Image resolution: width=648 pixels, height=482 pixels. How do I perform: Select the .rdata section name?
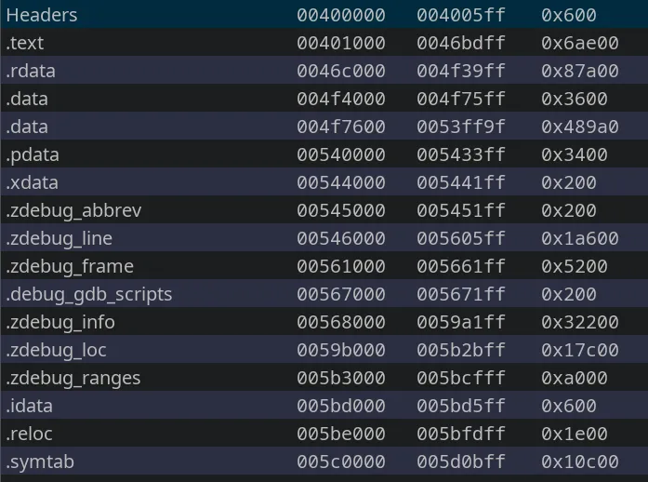point(31,71)
